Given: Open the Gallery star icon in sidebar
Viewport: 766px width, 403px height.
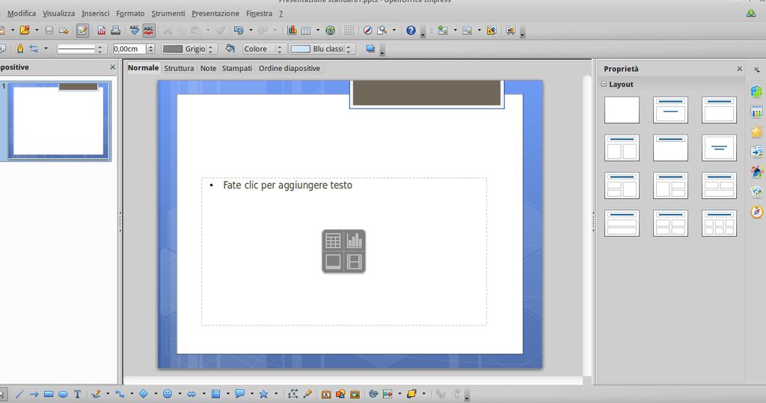Looking at the screenshot, I should tap(756, 132).
